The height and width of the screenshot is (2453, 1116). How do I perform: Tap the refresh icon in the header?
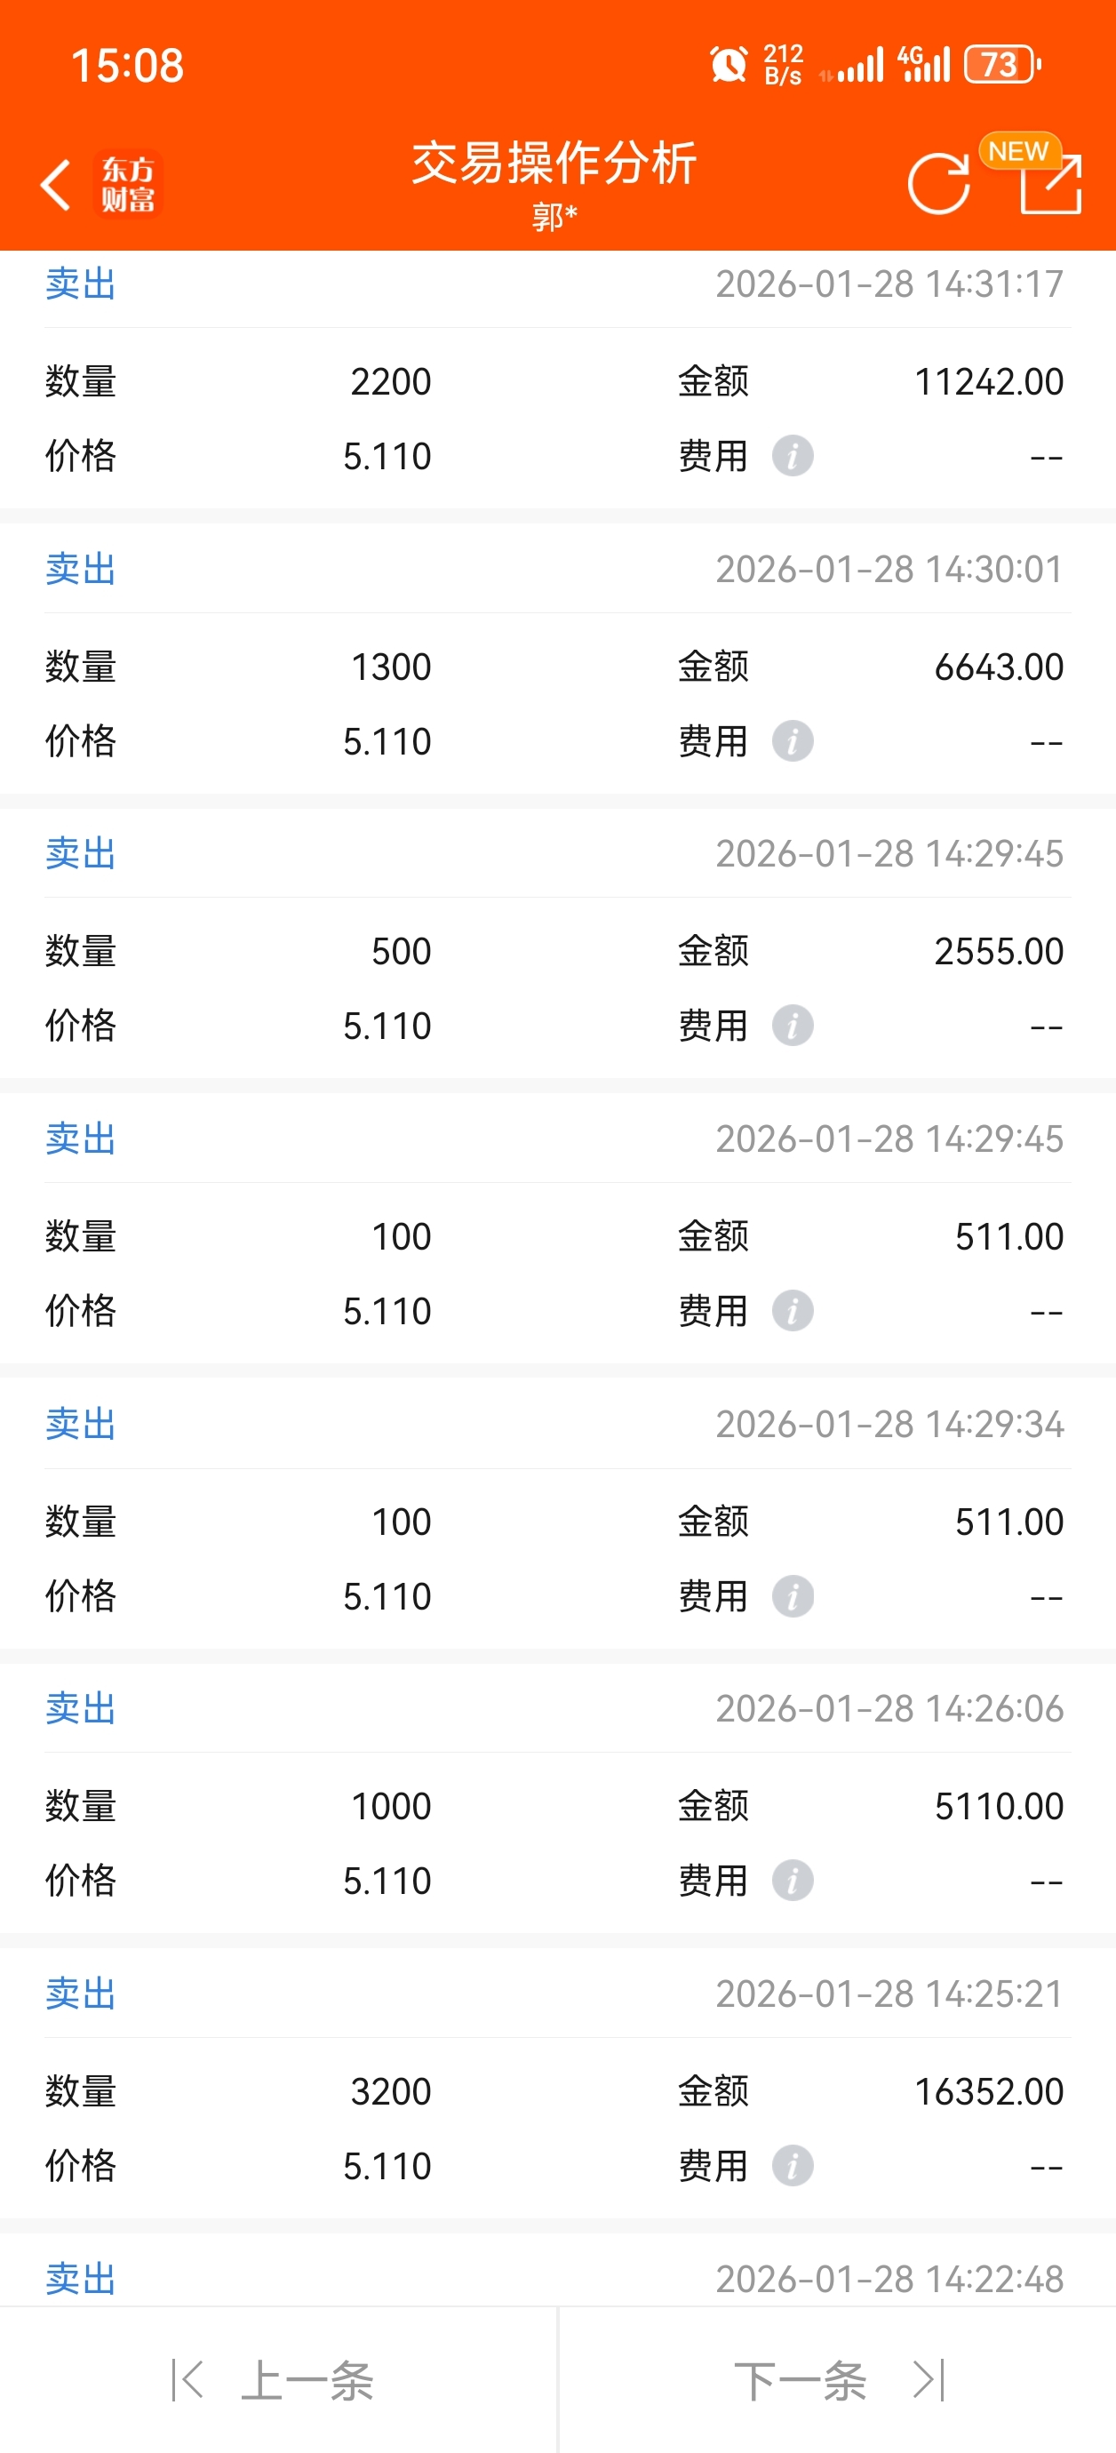coord(938,183)
